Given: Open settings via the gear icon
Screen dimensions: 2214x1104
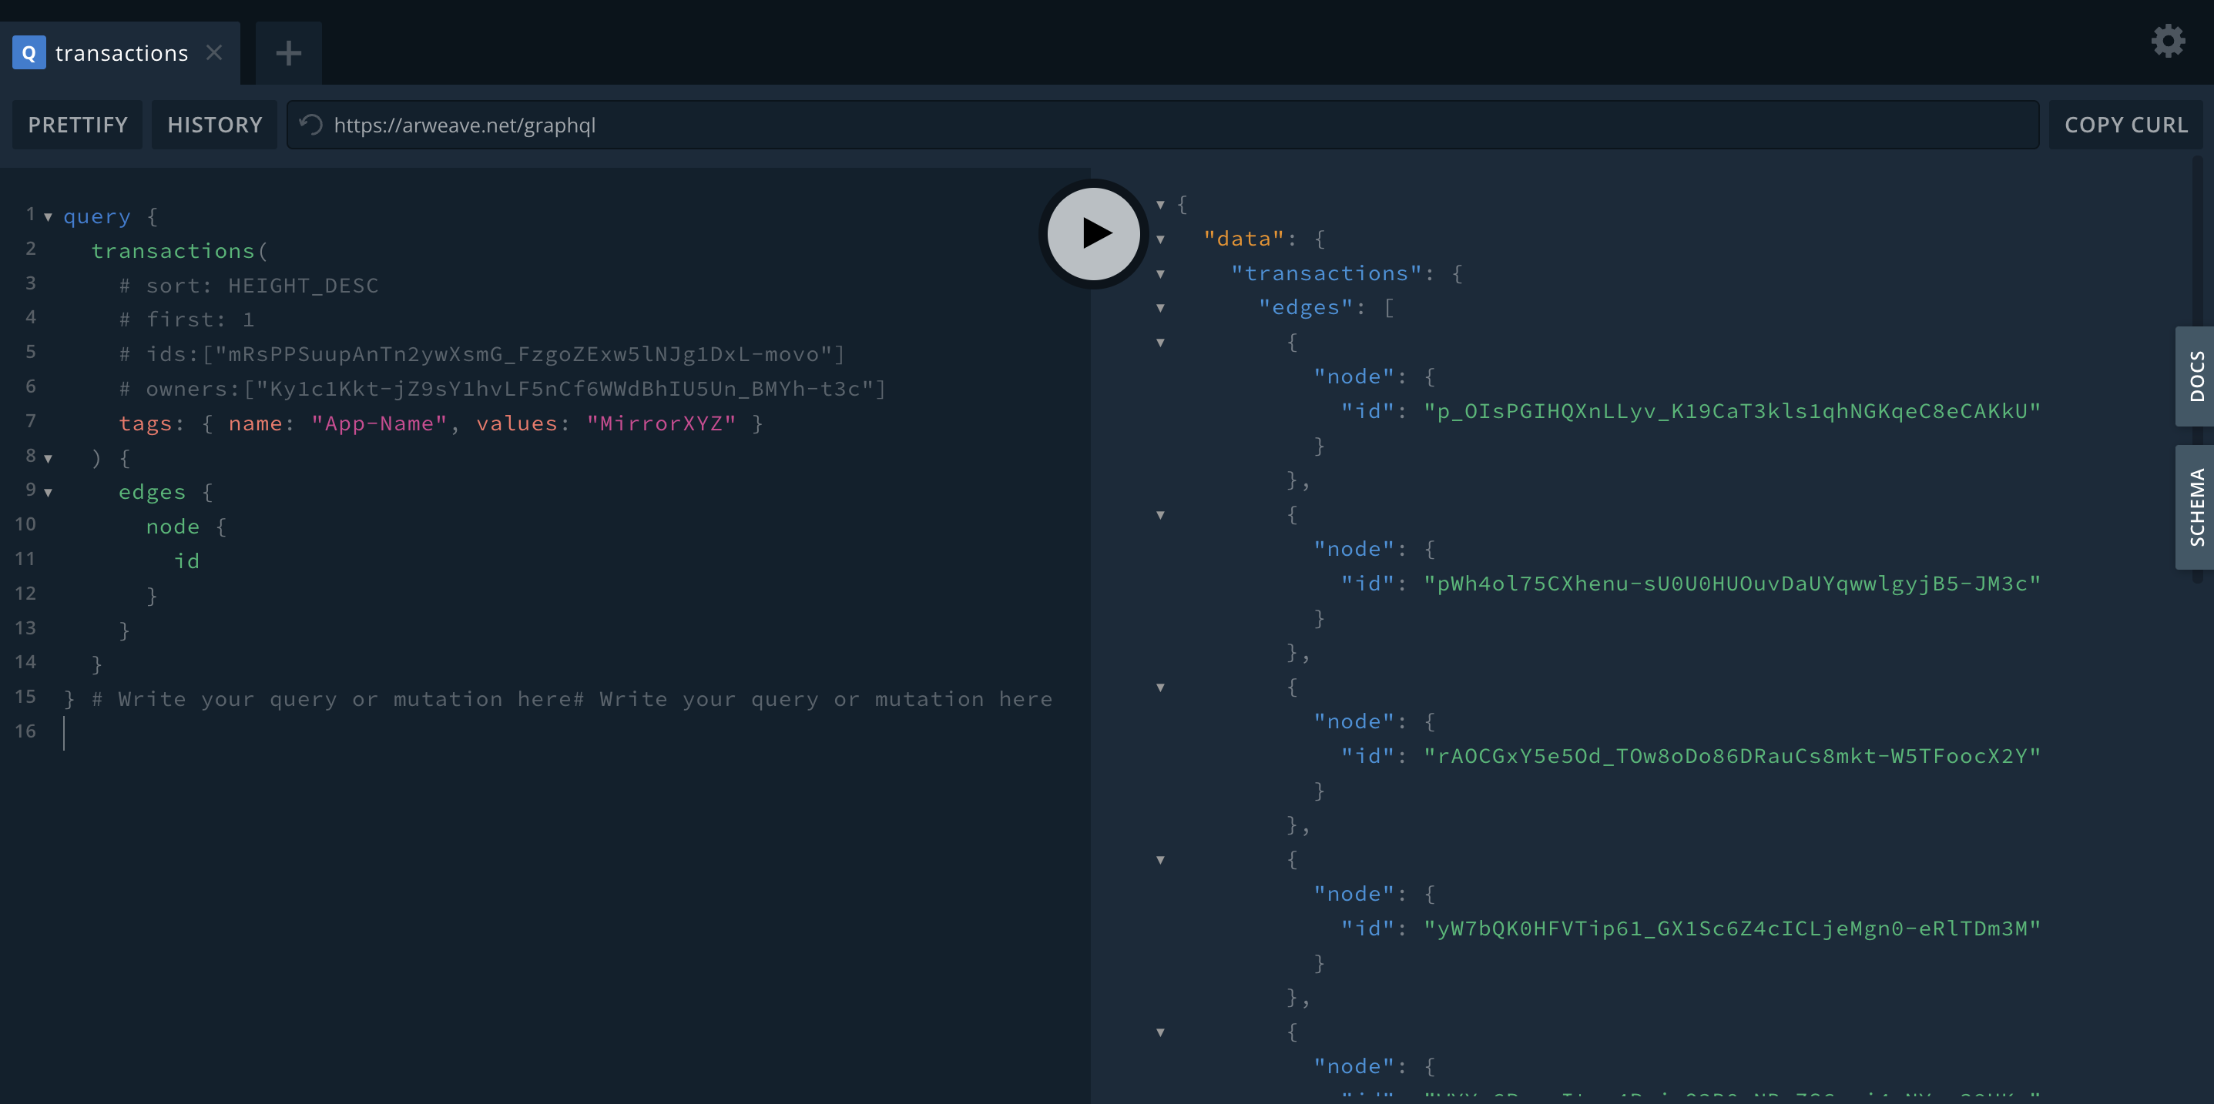Looking at the screenshot, I should click(2167, 40).
